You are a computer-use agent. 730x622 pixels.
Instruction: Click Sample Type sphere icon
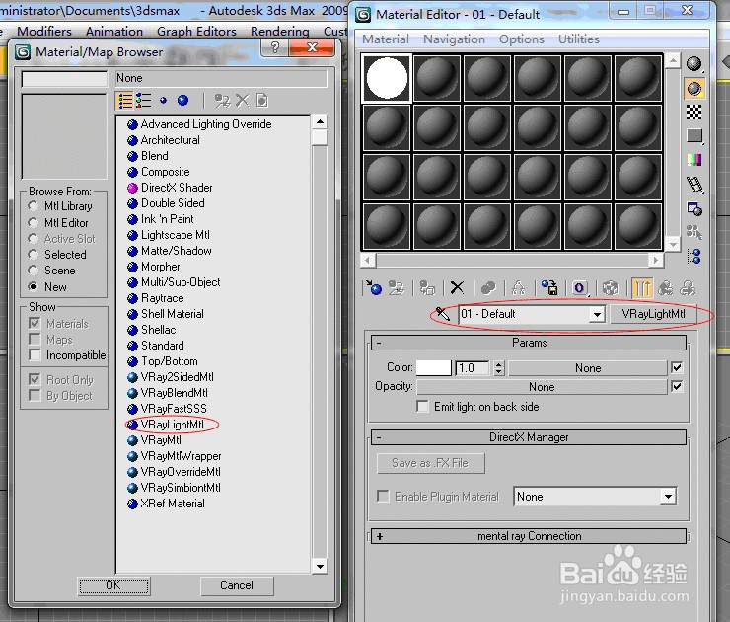(694, 64)
